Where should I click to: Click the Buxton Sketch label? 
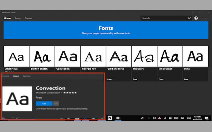pos(39,69)
